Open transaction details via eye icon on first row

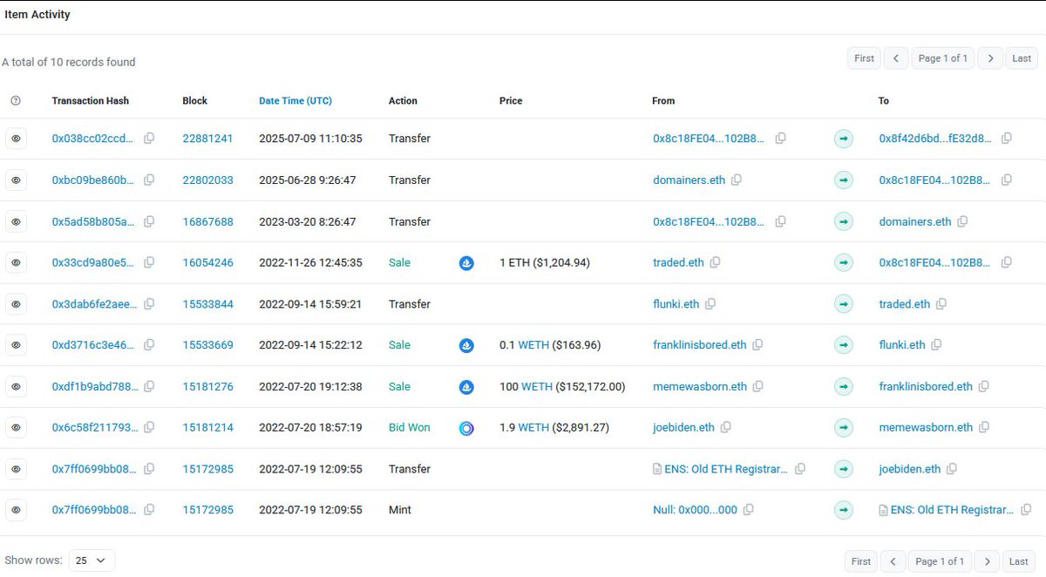coord(15,138)
